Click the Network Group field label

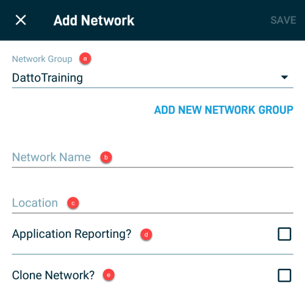(x=42, y=59)
